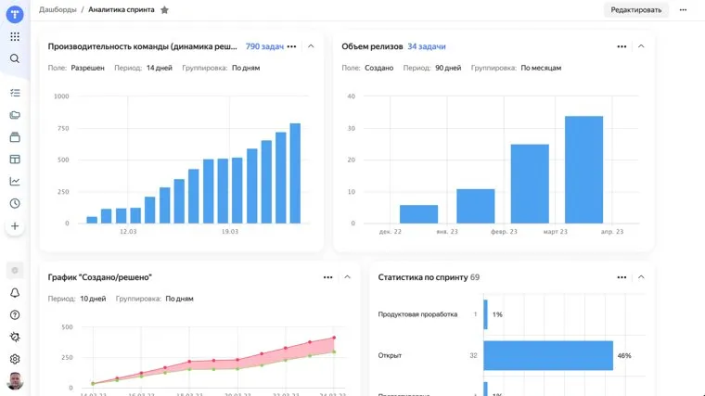Viewport: 705px width, 396px height.
Task: Collapse the Объем релизов widget
Action: point(641,46)
